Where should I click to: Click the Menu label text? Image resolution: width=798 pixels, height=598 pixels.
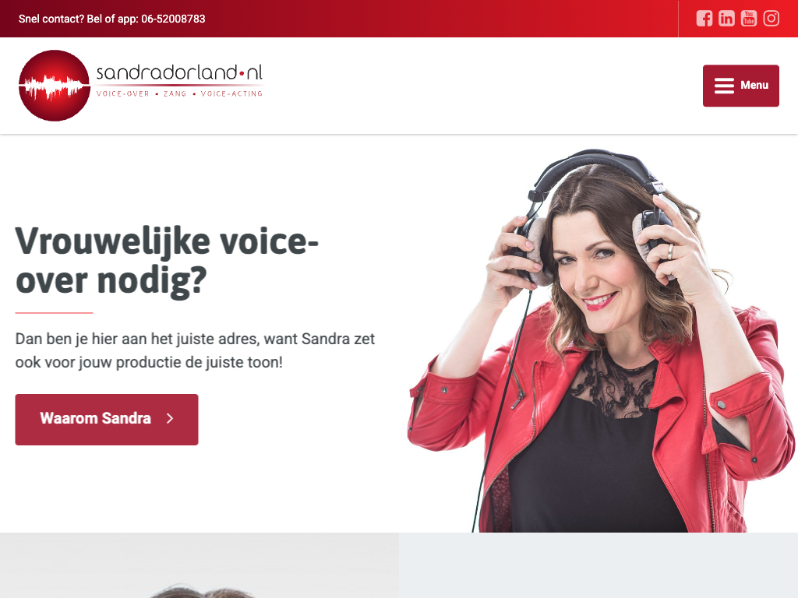[x=754, y=86]
